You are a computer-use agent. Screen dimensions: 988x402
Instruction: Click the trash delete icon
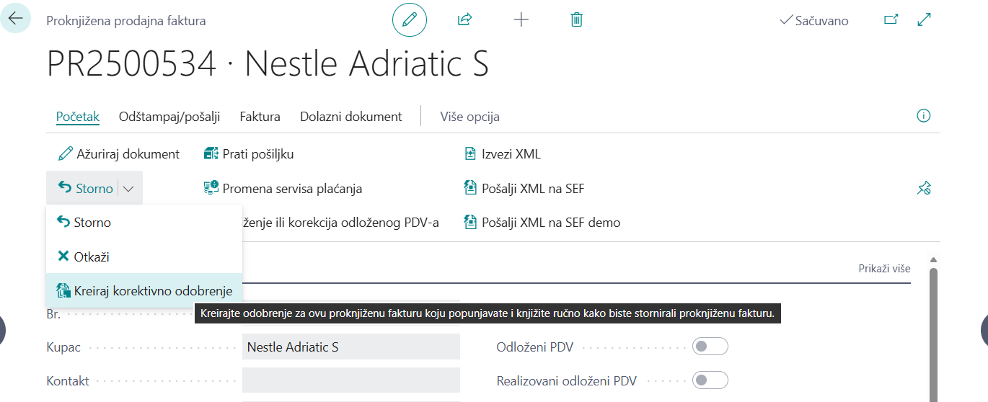click(576, 20)
